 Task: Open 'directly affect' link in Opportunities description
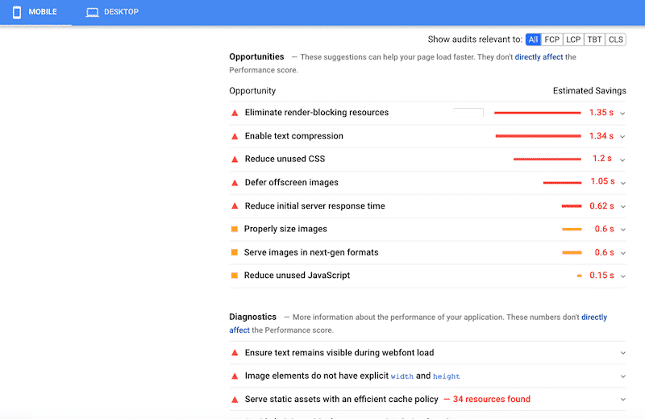[539, 57]
